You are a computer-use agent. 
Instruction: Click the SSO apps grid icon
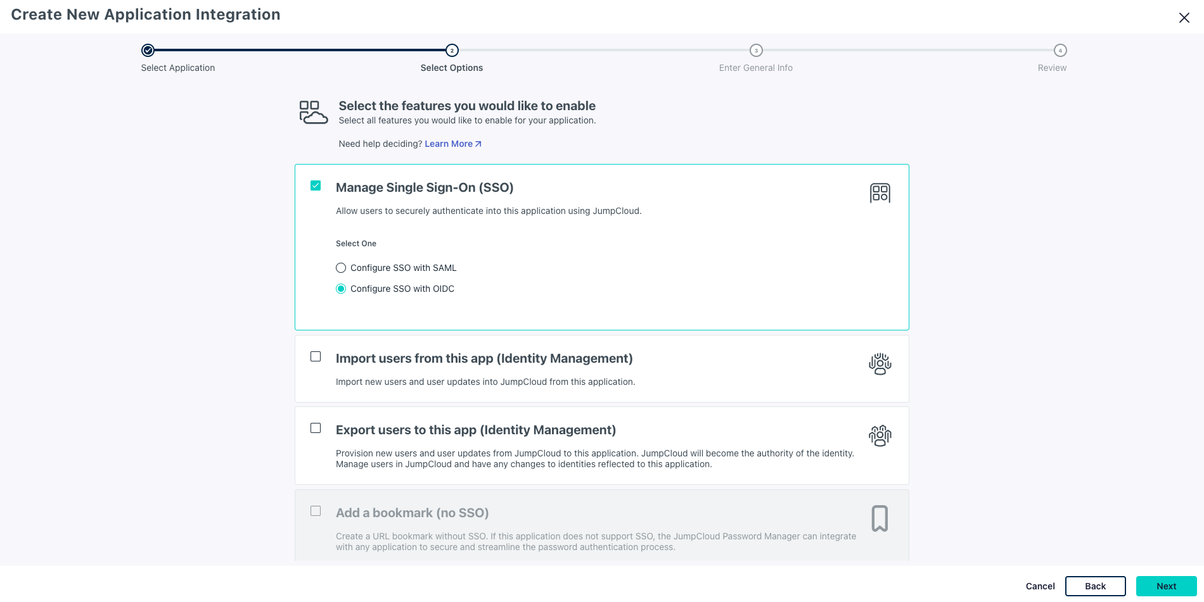tap(880, 193)
